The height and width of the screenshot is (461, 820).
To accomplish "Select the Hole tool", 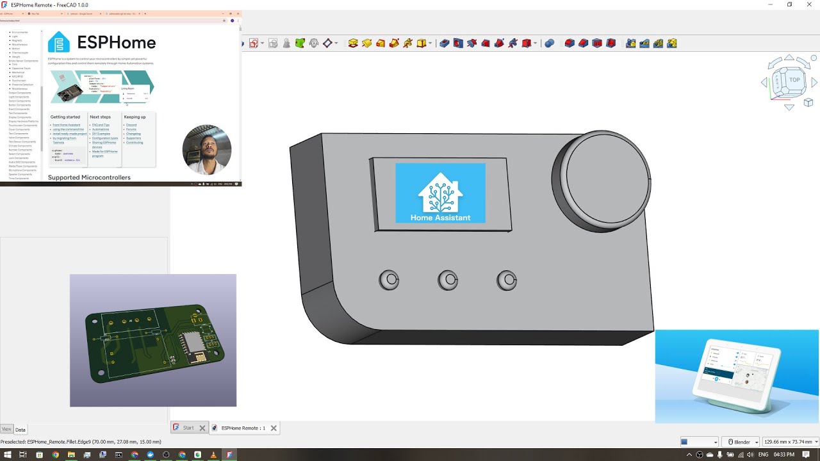I will tap(458, 44).
